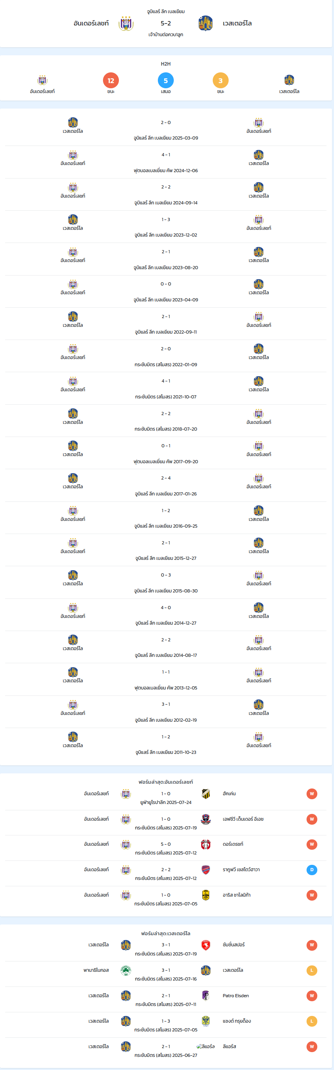Click blue D result badge for Raków
Viewport: 334px width, 1070px height.
312,870
